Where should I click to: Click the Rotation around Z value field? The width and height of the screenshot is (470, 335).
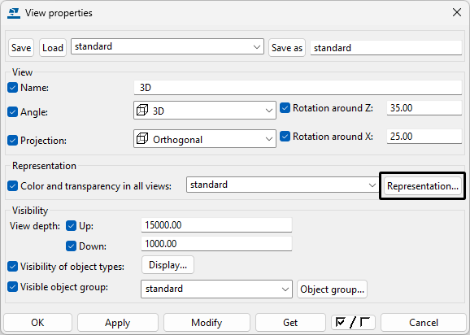click(x=424, y=108)
